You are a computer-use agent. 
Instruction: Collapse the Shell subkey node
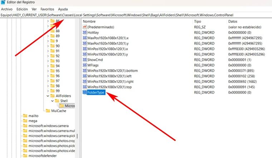click(x=53, y=101)
